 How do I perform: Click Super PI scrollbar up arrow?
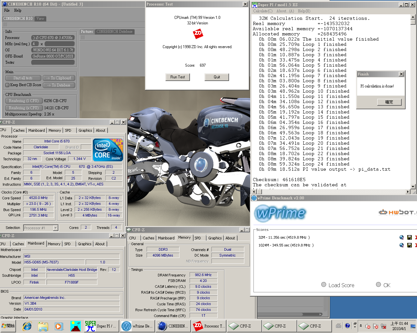point(413,17)
